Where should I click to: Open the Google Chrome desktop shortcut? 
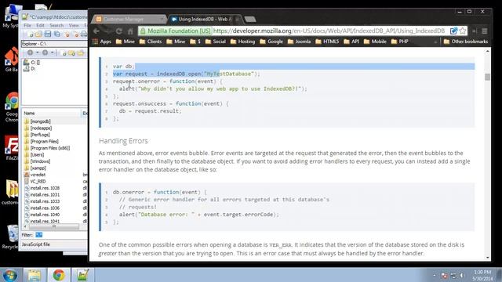click(12, 107)
